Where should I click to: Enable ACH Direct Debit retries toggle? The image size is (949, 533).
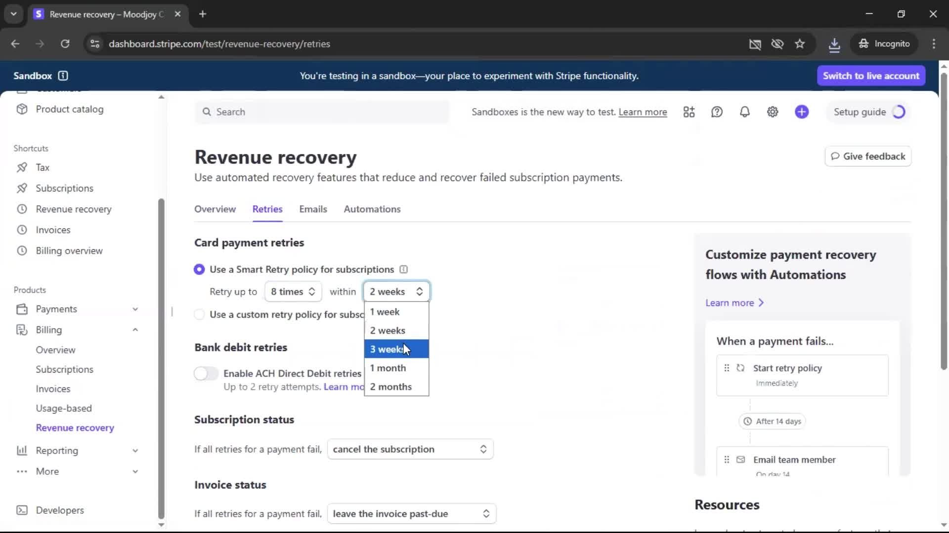(x=206, y=374)
